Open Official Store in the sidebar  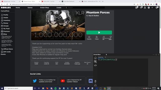click(7, 49)
